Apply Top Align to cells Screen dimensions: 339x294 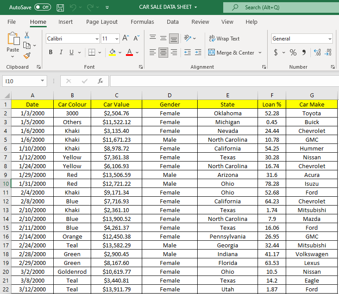coord(153,38)
